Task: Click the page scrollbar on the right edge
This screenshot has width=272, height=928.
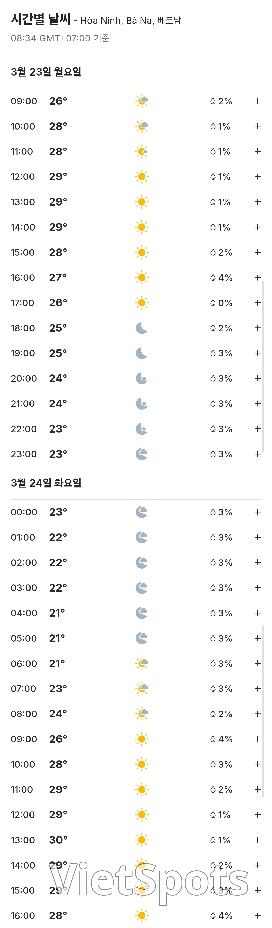Action: tap(263, 366)
